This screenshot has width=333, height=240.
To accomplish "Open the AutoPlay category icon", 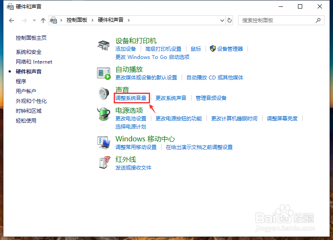I will pos(104,73).
